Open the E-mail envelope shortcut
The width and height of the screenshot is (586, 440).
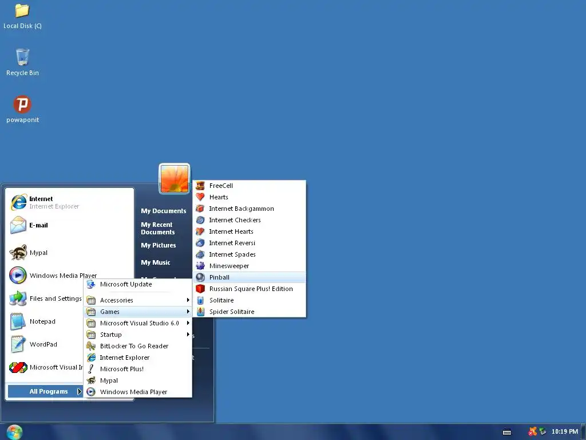click(70, 225)
